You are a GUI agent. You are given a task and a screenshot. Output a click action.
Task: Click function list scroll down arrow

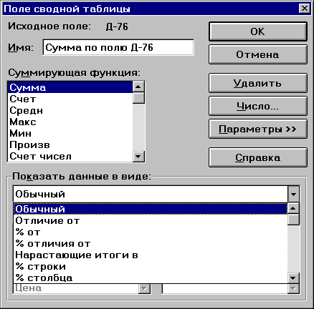[x=138, y=157]
